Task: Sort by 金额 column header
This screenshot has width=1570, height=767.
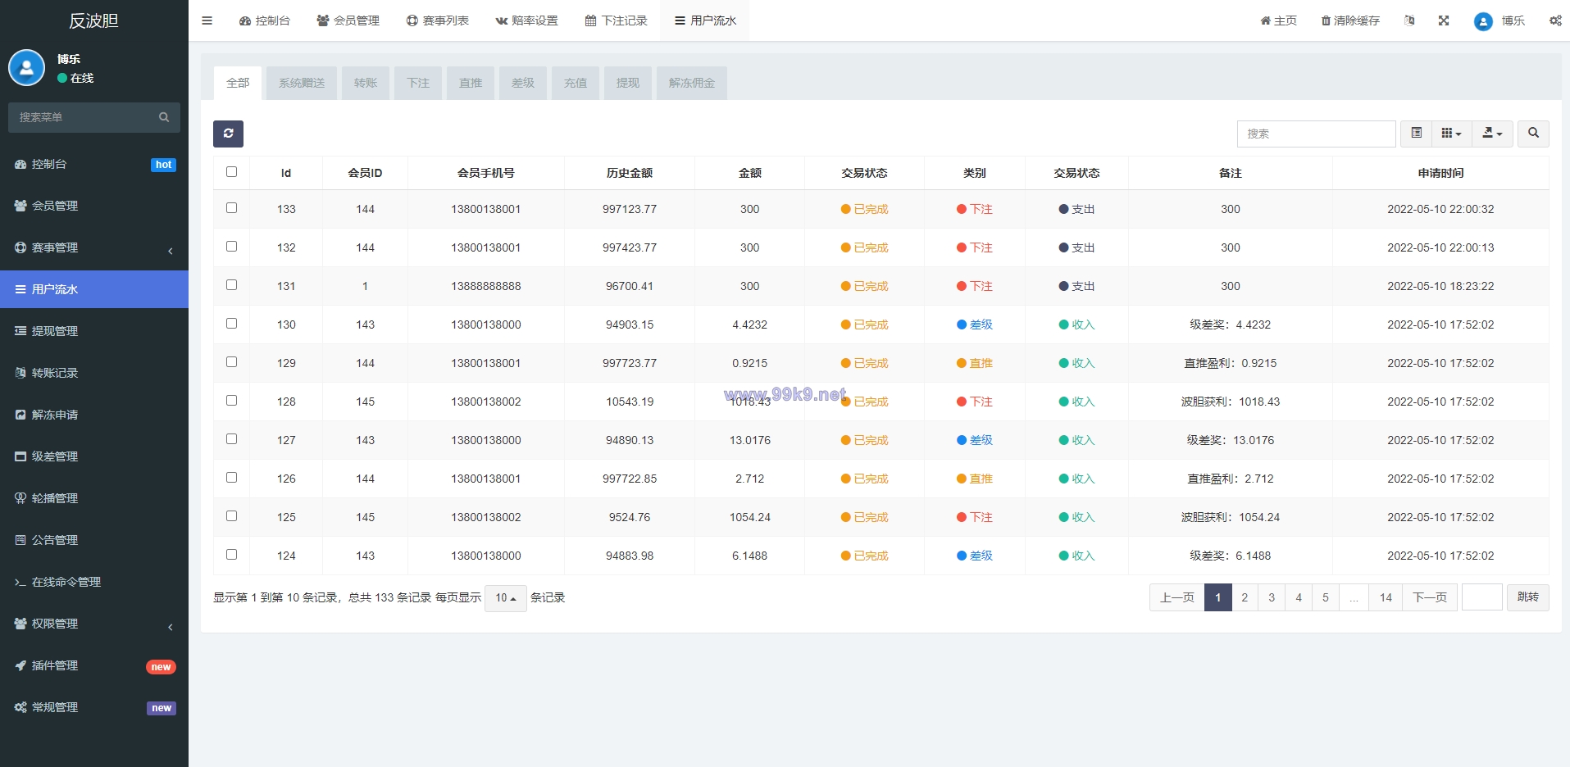Action: pyautogui.click(x=750, y=173)
